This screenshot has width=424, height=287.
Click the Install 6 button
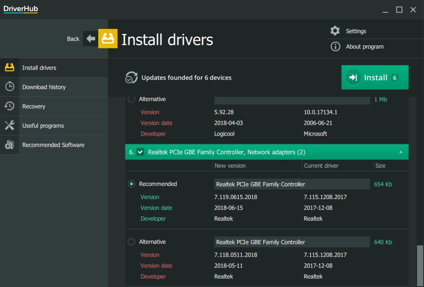point(375,77)
